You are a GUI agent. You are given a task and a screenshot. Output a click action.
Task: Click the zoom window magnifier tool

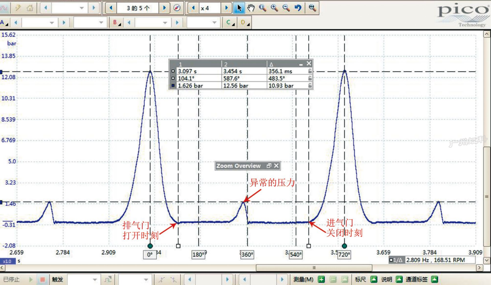click(263, 8)
